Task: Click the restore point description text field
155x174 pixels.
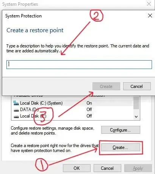Action: pos(79,64)
